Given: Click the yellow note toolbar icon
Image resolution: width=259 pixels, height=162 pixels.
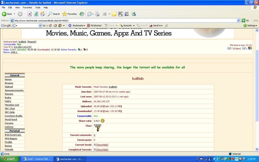Looking at the screenshot, I should [114, 14].
